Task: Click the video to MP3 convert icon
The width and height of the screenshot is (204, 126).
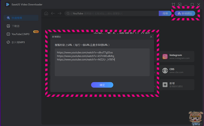Action: [x=8, y=42]
